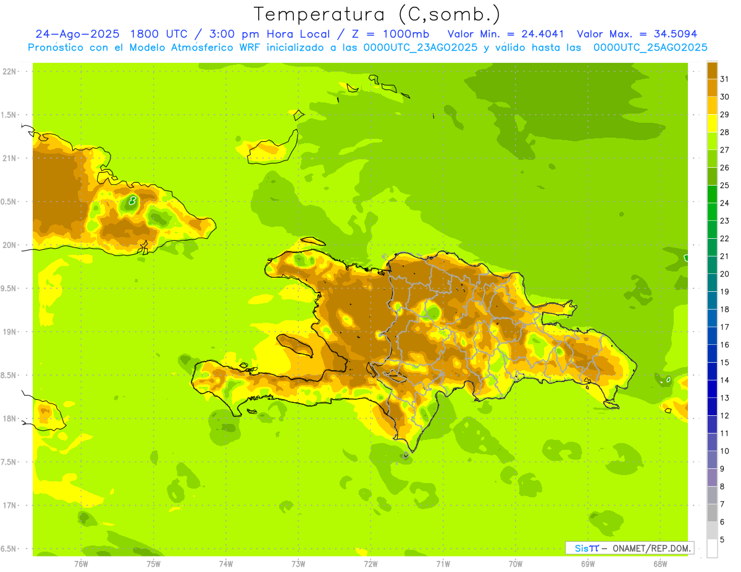Screen dimensions: 741x572
Task: Click the colorbar label "28"
Action: pyautogui.click(x=725, y=132)
